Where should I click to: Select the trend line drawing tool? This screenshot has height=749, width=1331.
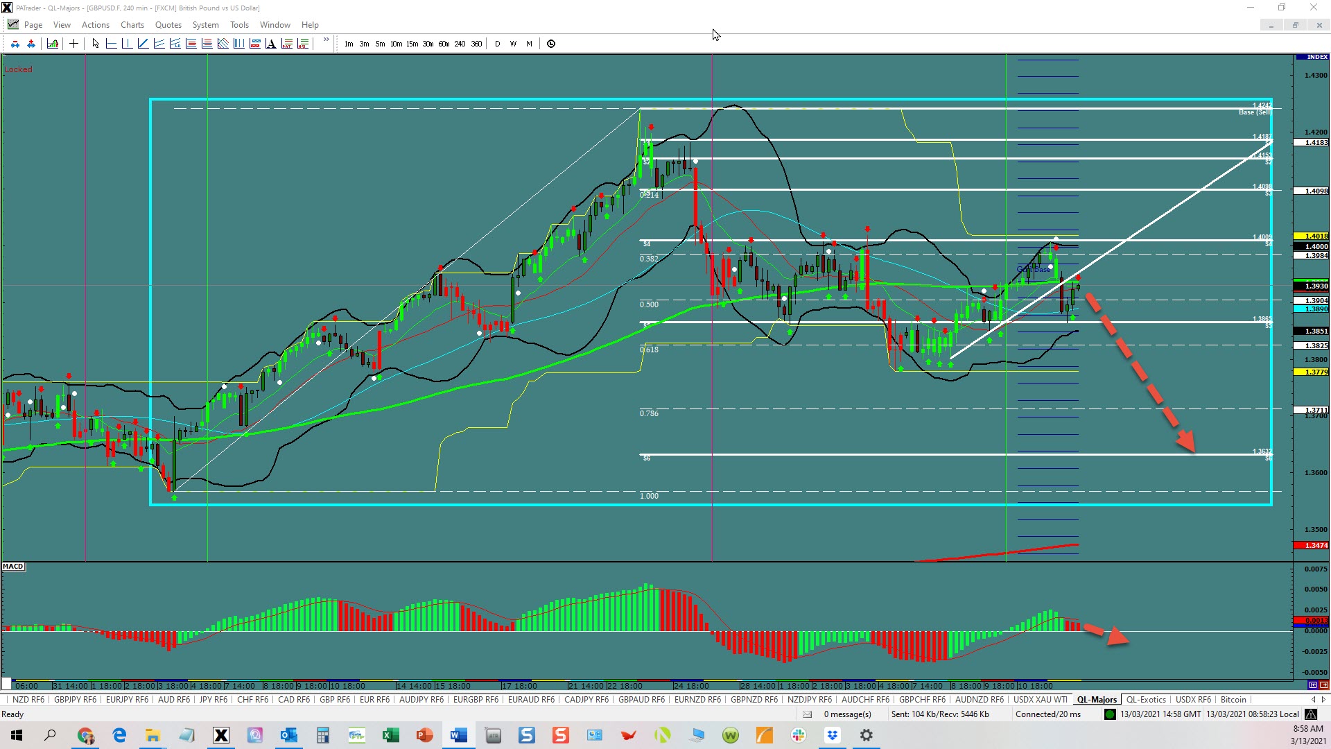click(x=143, y=44)
